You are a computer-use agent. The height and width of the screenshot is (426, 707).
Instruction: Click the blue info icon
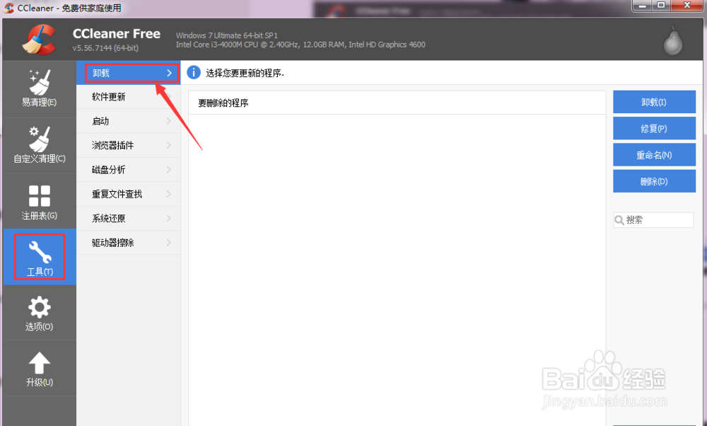pos(194,72)
